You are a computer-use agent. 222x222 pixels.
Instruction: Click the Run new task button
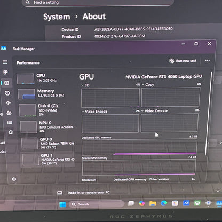click(183, 61)
